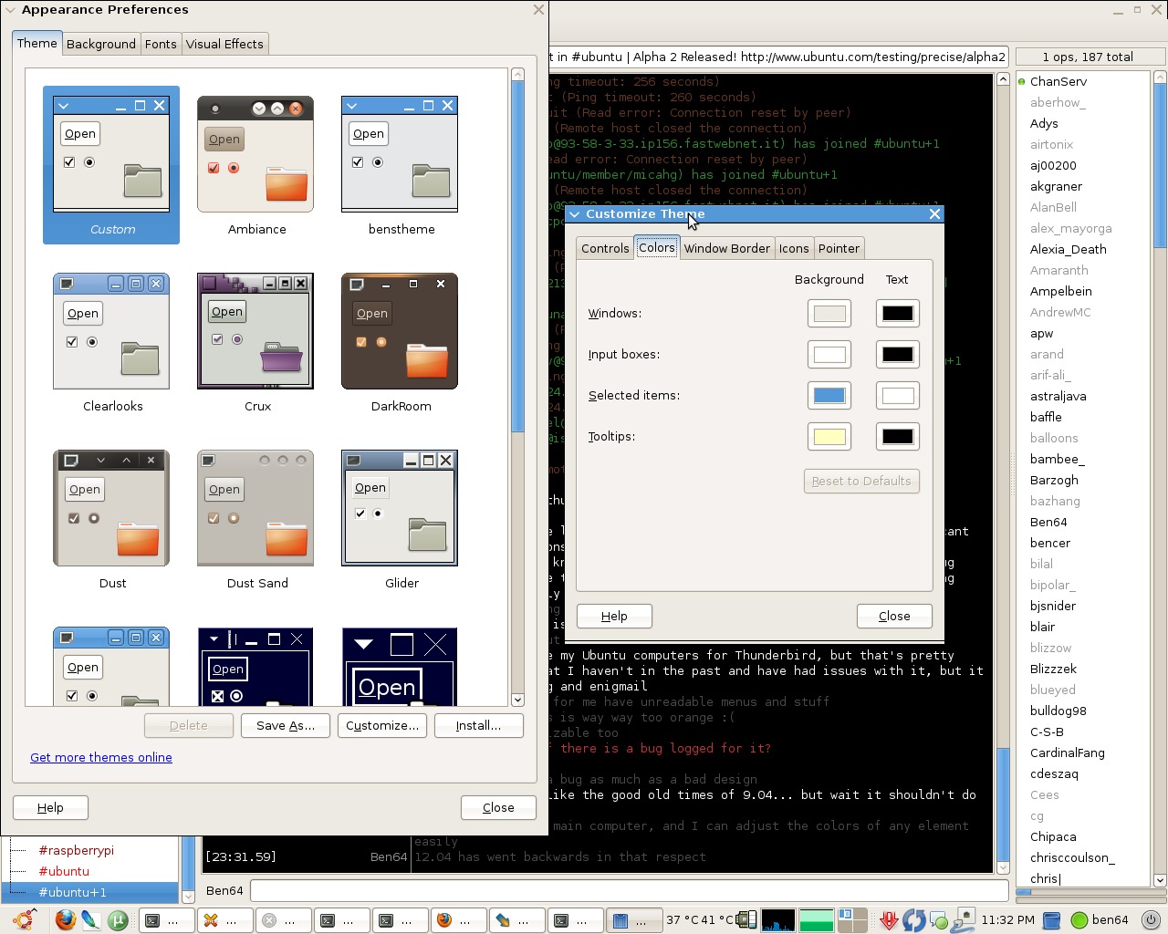The height and width of the screenshot is (934, 1168).
Task: Pick the Selected items background color swatch
Action: 829,396
